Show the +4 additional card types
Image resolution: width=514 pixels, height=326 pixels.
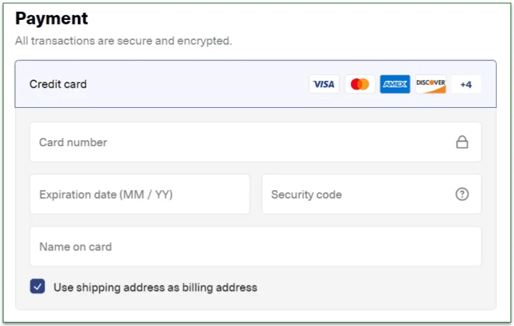pyautogui.click(x=466, y=84)
